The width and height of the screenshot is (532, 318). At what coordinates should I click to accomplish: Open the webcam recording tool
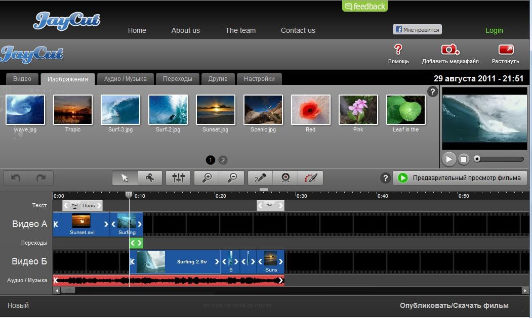pyautogui.click(x=285, y=177)
